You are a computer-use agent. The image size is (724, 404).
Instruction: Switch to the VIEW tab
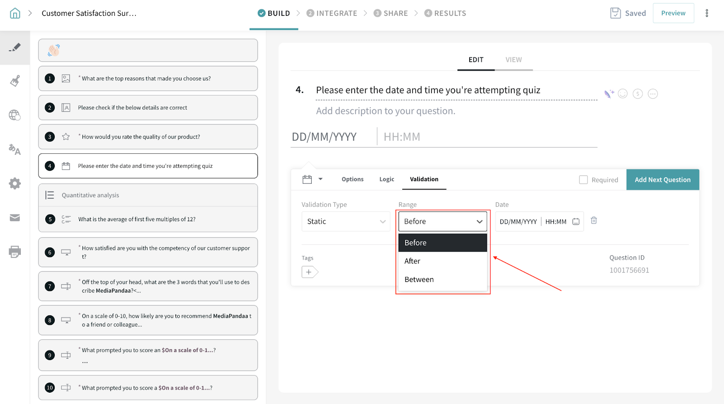pos(514,60)
